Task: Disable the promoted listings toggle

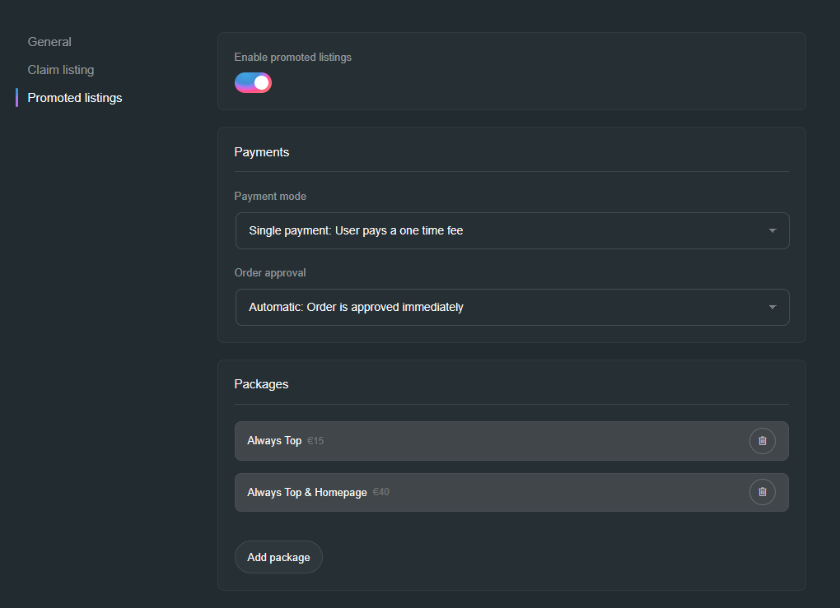Action: point(253,82)
